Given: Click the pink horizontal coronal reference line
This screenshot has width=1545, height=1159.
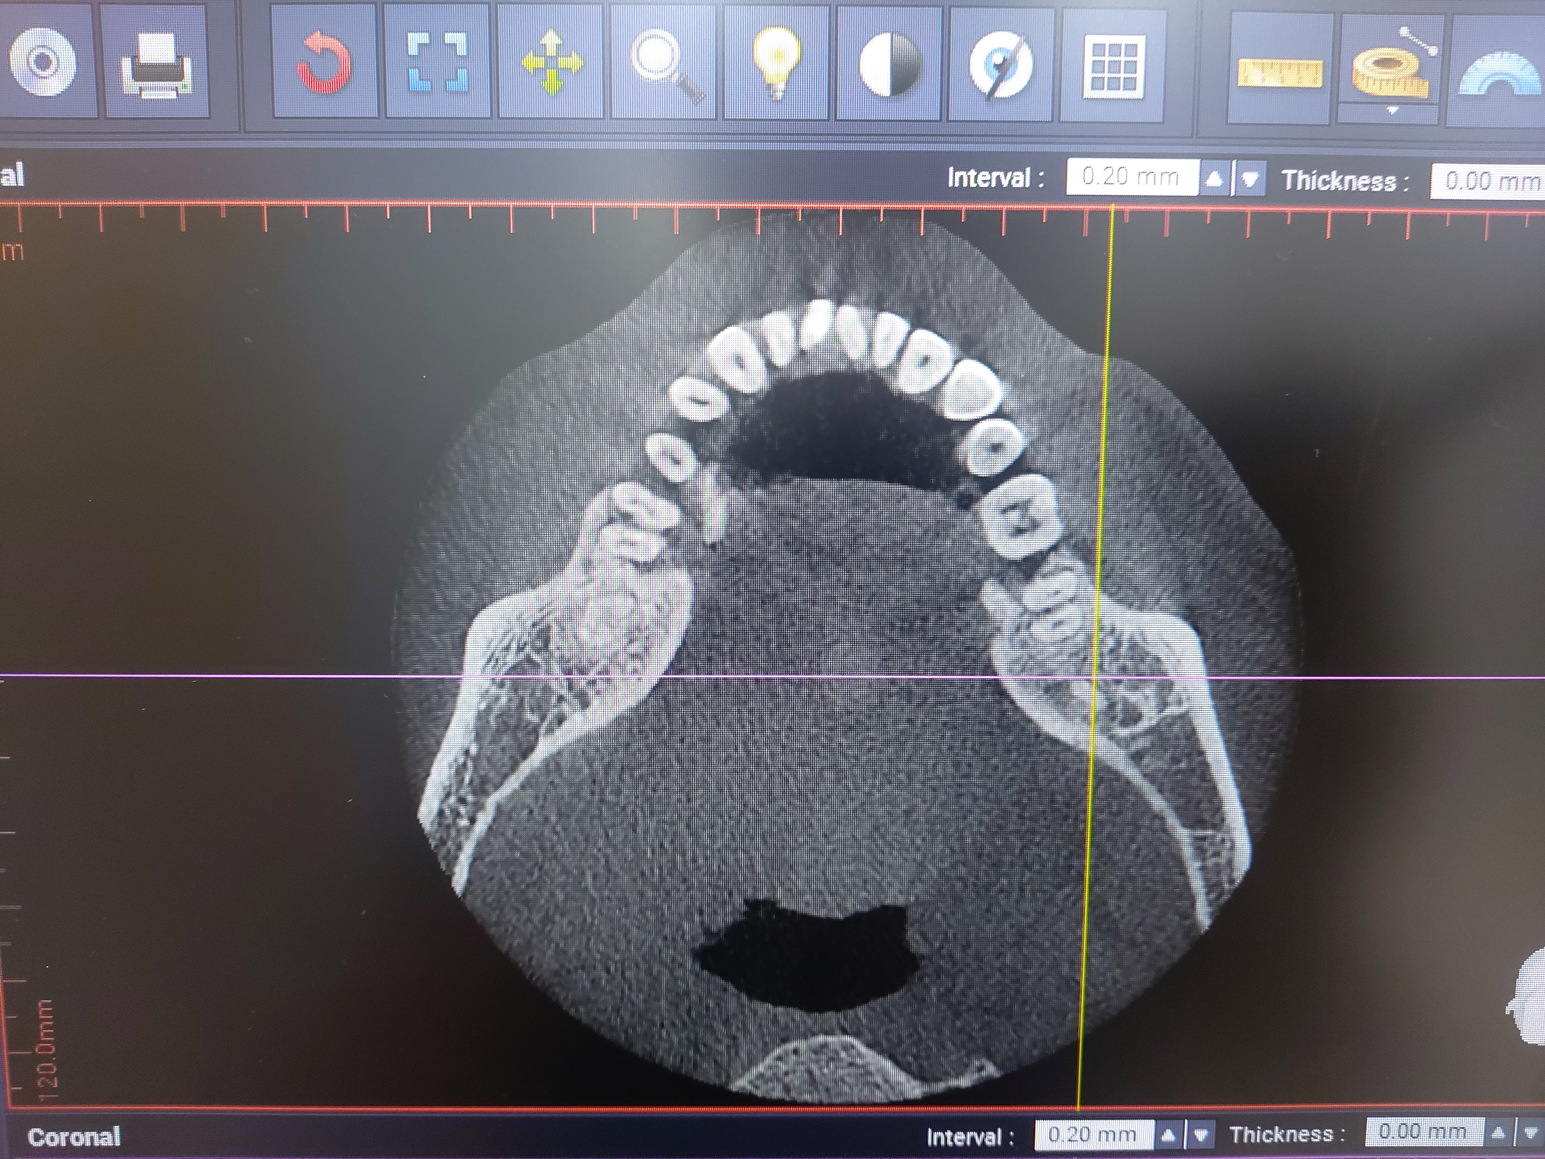Looking at the screenshot, I should coord(772,676).
